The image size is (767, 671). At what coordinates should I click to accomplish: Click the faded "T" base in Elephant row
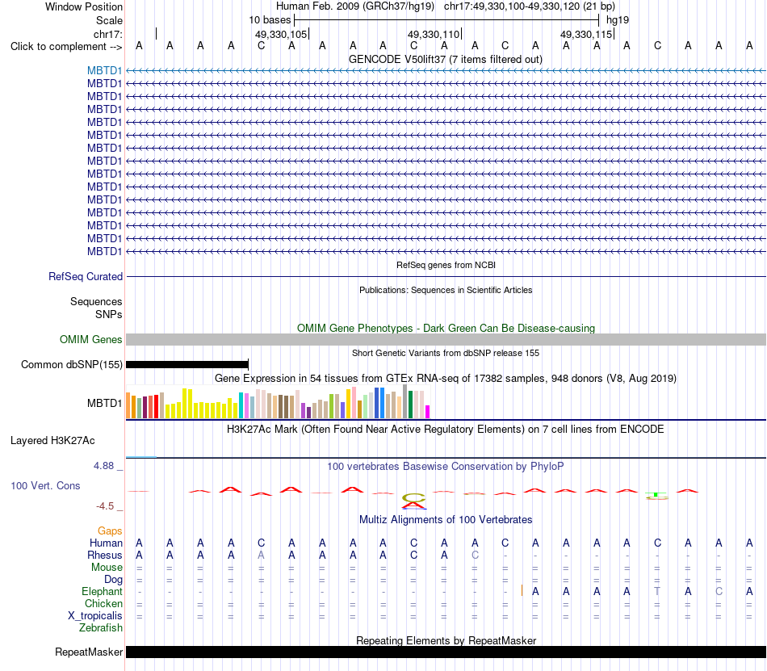657,591
